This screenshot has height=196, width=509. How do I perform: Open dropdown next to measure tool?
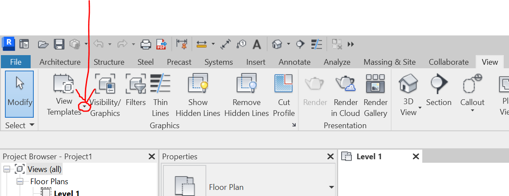tap(213, 44)
